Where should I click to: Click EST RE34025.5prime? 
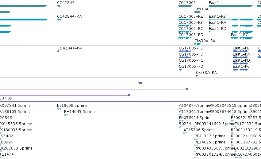[x=210, y=142]
